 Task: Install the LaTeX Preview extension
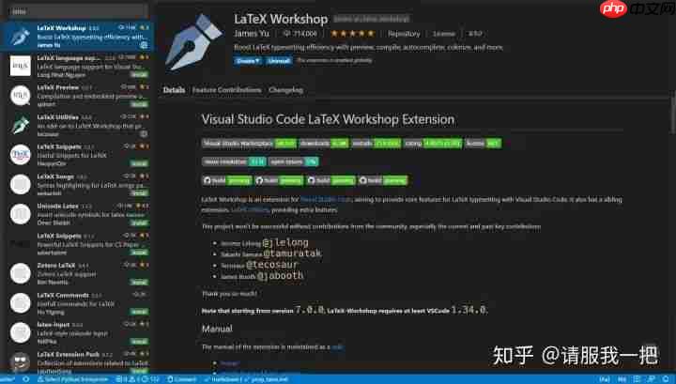(x=139, y=104)
